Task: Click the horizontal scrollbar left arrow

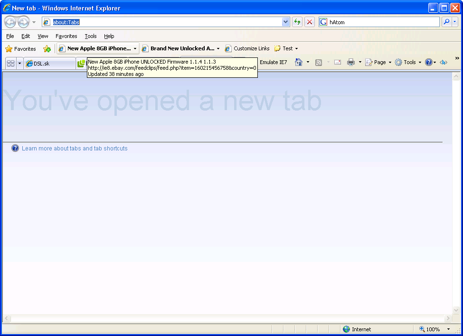Action: tap(7, 318)
